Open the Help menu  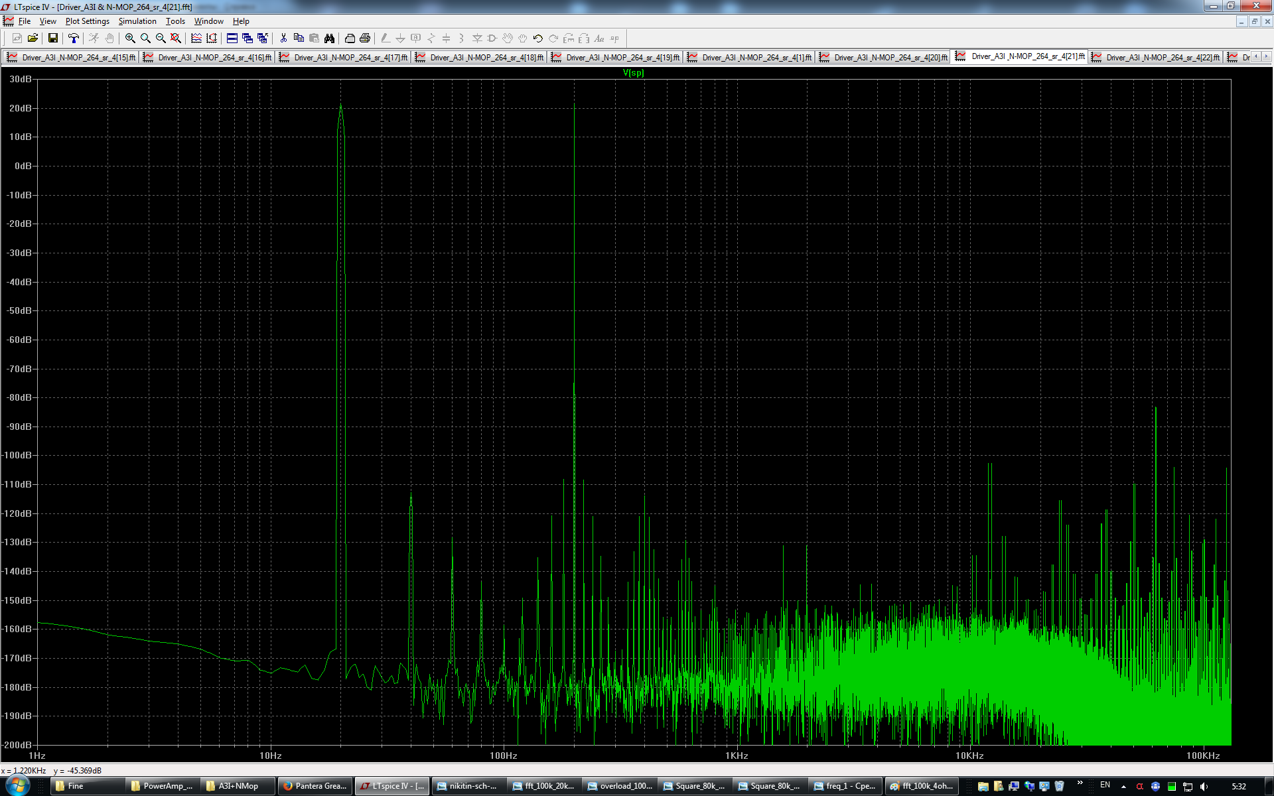point(241,21)
